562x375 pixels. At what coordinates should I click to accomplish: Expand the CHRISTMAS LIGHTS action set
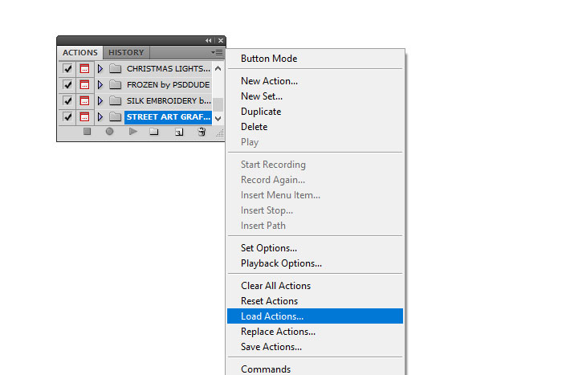pos(100,69)
